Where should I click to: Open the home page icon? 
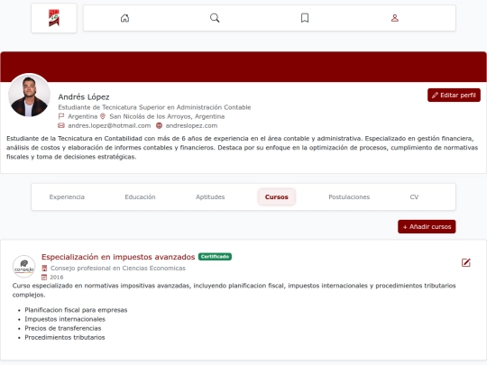tap(124, 18)
